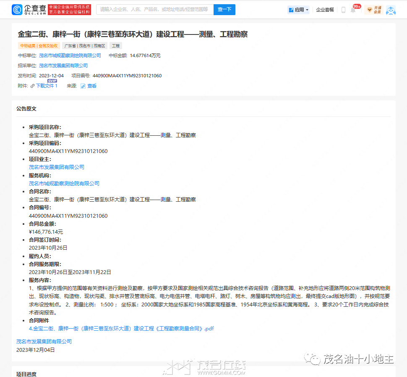Click the footer date 2023年12月04日 text
407x377 pixels.
click(x=36, y=350)
